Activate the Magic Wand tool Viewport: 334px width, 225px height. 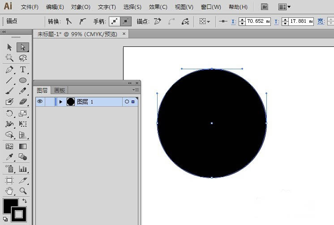point(9,58)
